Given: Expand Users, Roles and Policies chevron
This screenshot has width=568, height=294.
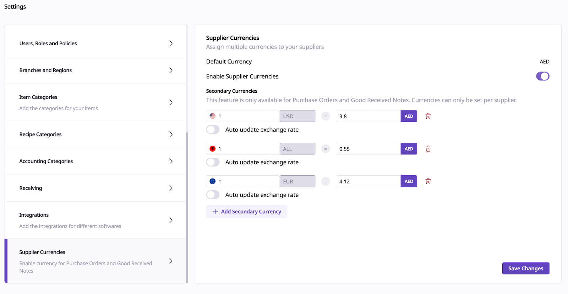Looking at the screenshot, I should [x=171, y=44].
